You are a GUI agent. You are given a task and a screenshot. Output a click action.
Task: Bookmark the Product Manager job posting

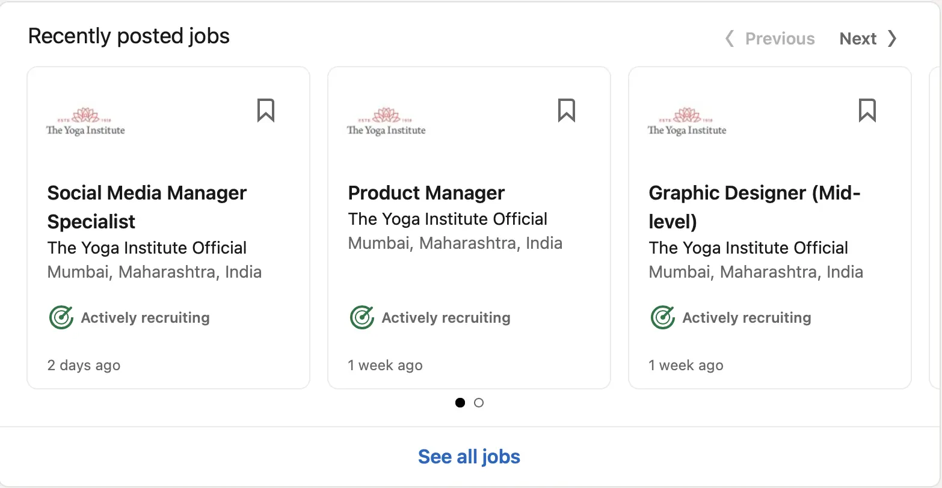click(567, 111)
